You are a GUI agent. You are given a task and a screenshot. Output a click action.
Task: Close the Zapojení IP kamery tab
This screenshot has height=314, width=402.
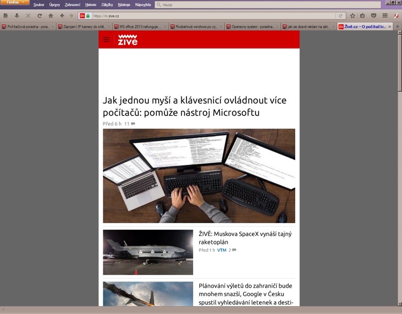[x=109, y=27]
